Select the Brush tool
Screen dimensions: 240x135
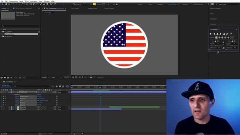[x=41, y=4]
